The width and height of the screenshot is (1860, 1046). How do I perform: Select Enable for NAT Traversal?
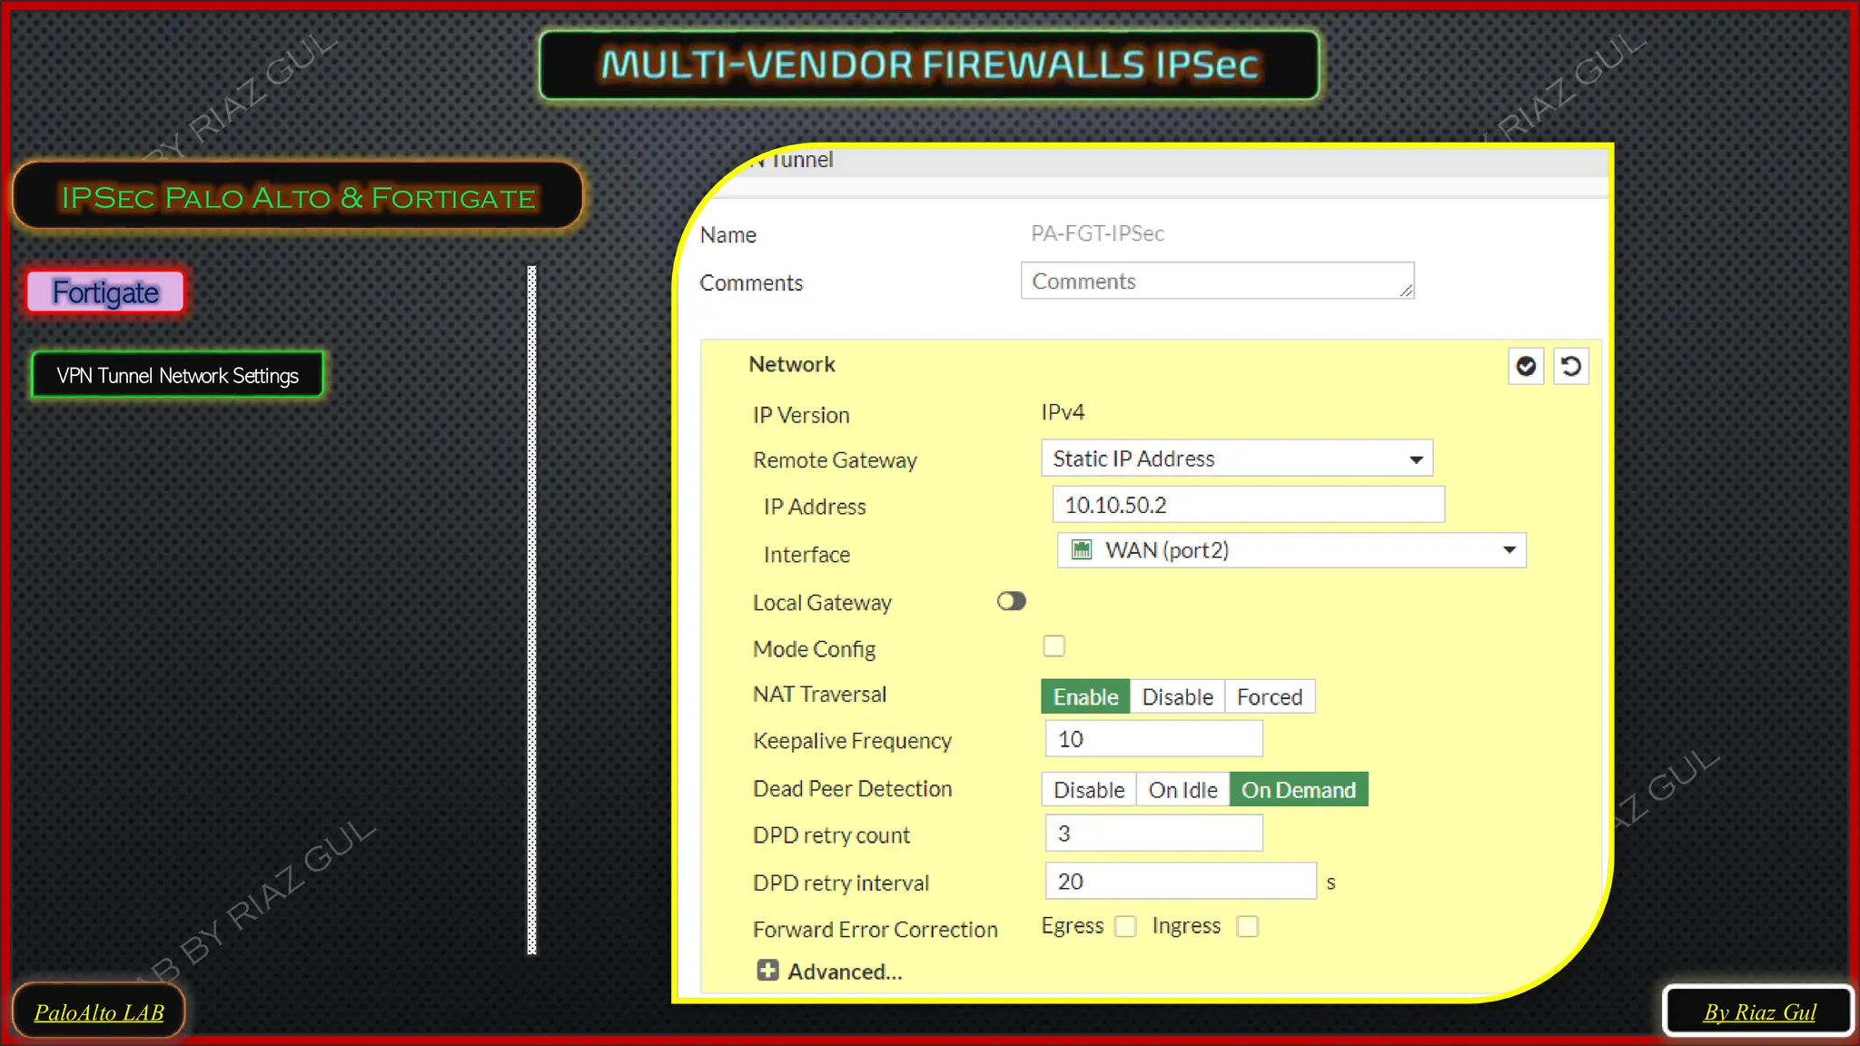[1085, 696]
